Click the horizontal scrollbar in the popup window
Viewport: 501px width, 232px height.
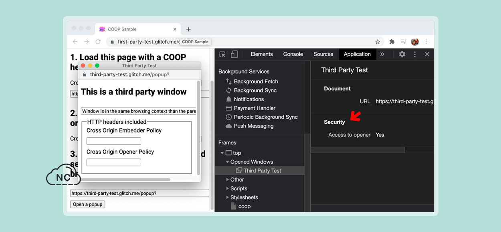tap(126, 180)
